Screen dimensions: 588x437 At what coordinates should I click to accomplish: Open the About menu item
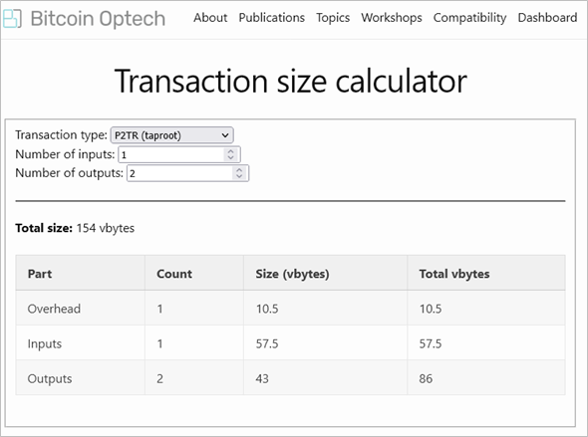click(210, 18)
